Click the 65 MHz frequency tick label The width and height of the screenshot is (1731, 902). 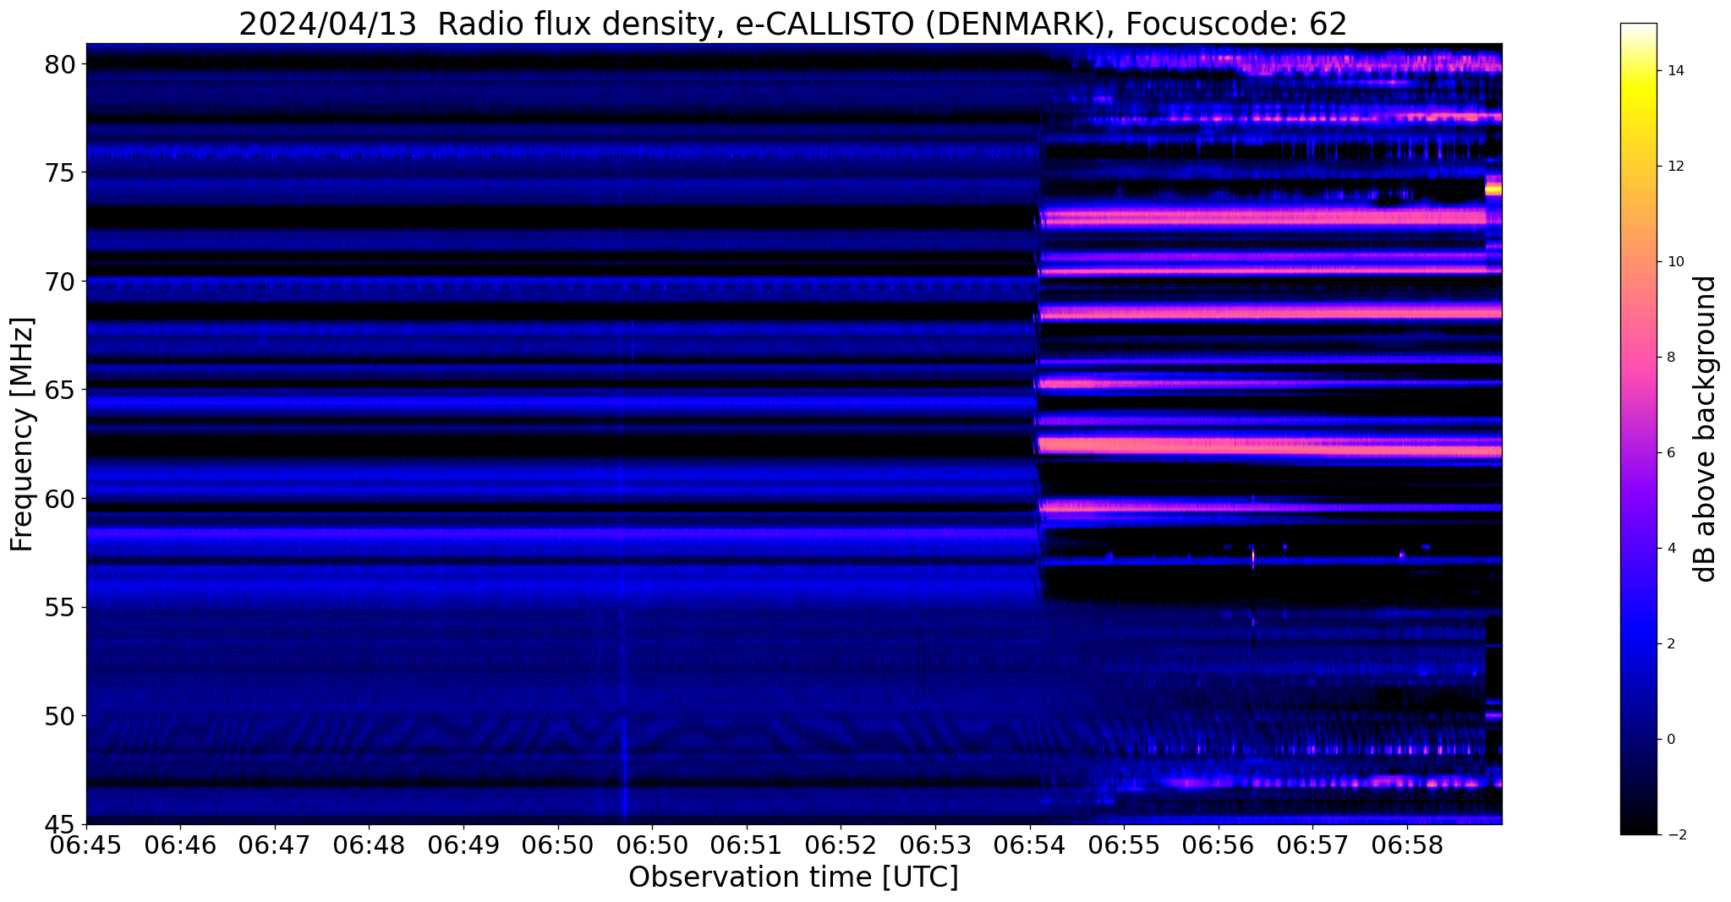[62, 391]
